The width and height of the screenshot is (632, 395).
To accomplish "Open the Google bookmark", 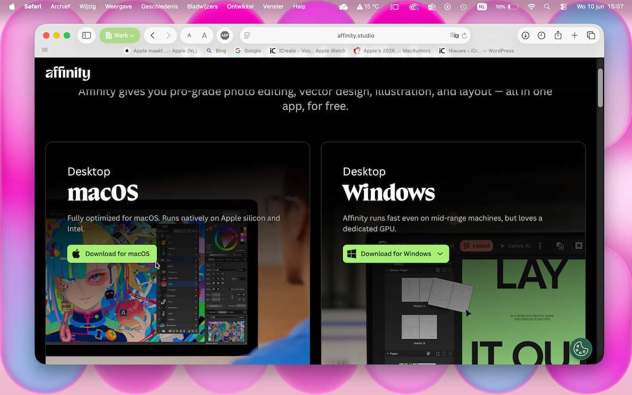I will pos(248,50).
